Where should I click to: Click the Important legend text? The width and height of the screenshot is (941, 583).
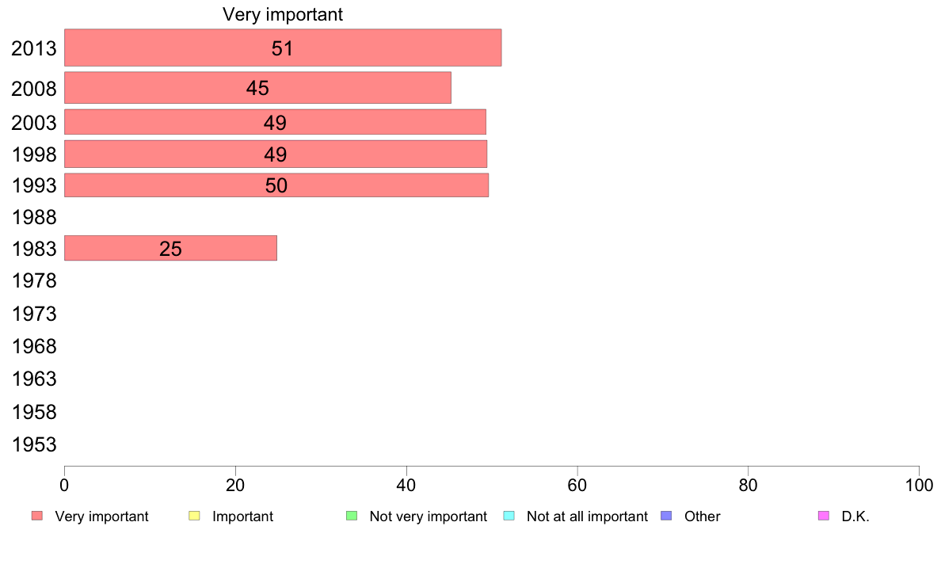coord(242,516)
